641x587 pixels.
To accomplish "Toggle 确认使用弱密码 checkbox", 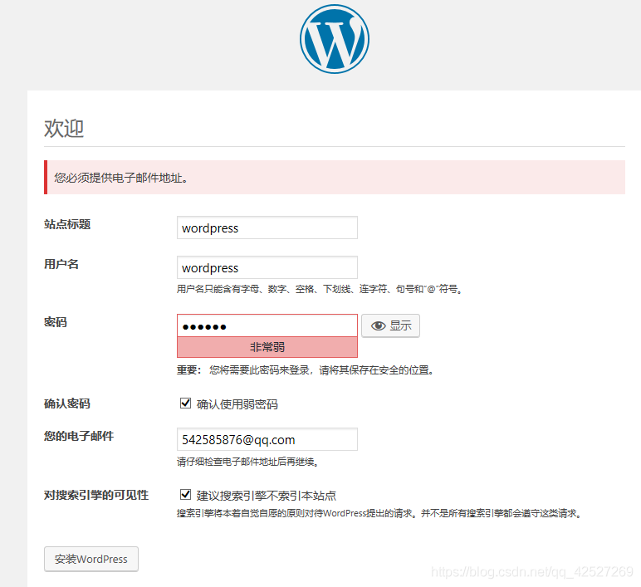I will click(186, 404).
